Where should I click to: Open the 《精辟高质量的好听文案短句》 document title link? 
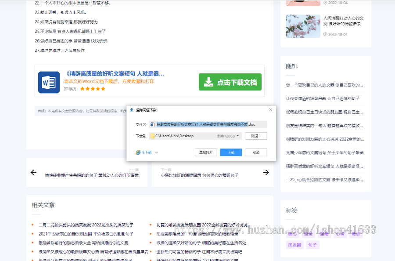click(x=115, y=74)
